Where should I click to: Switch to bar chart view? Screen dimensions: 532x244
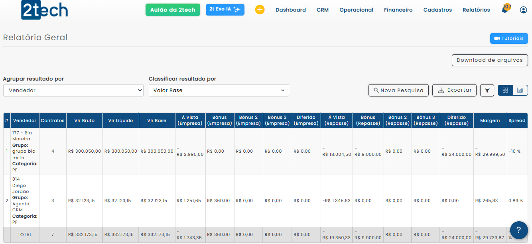520,91
